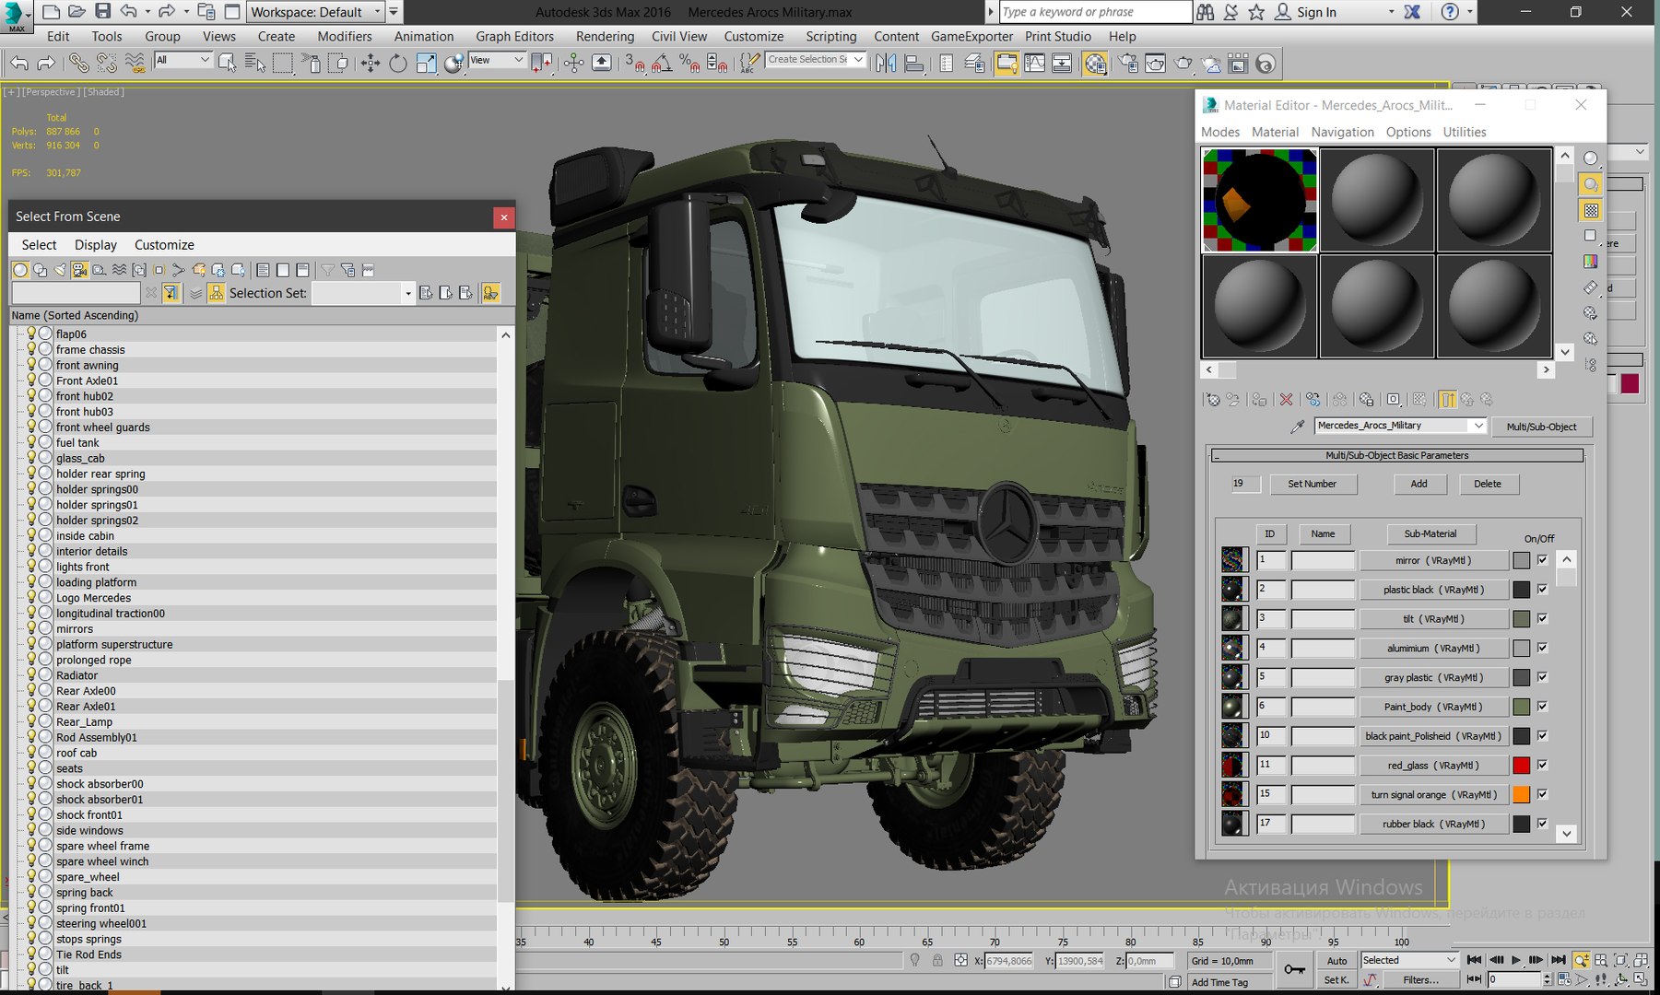Click Go to Parent icon in Material Editor
This screenshot has width=1660, height=995.
coord(1467,400)
